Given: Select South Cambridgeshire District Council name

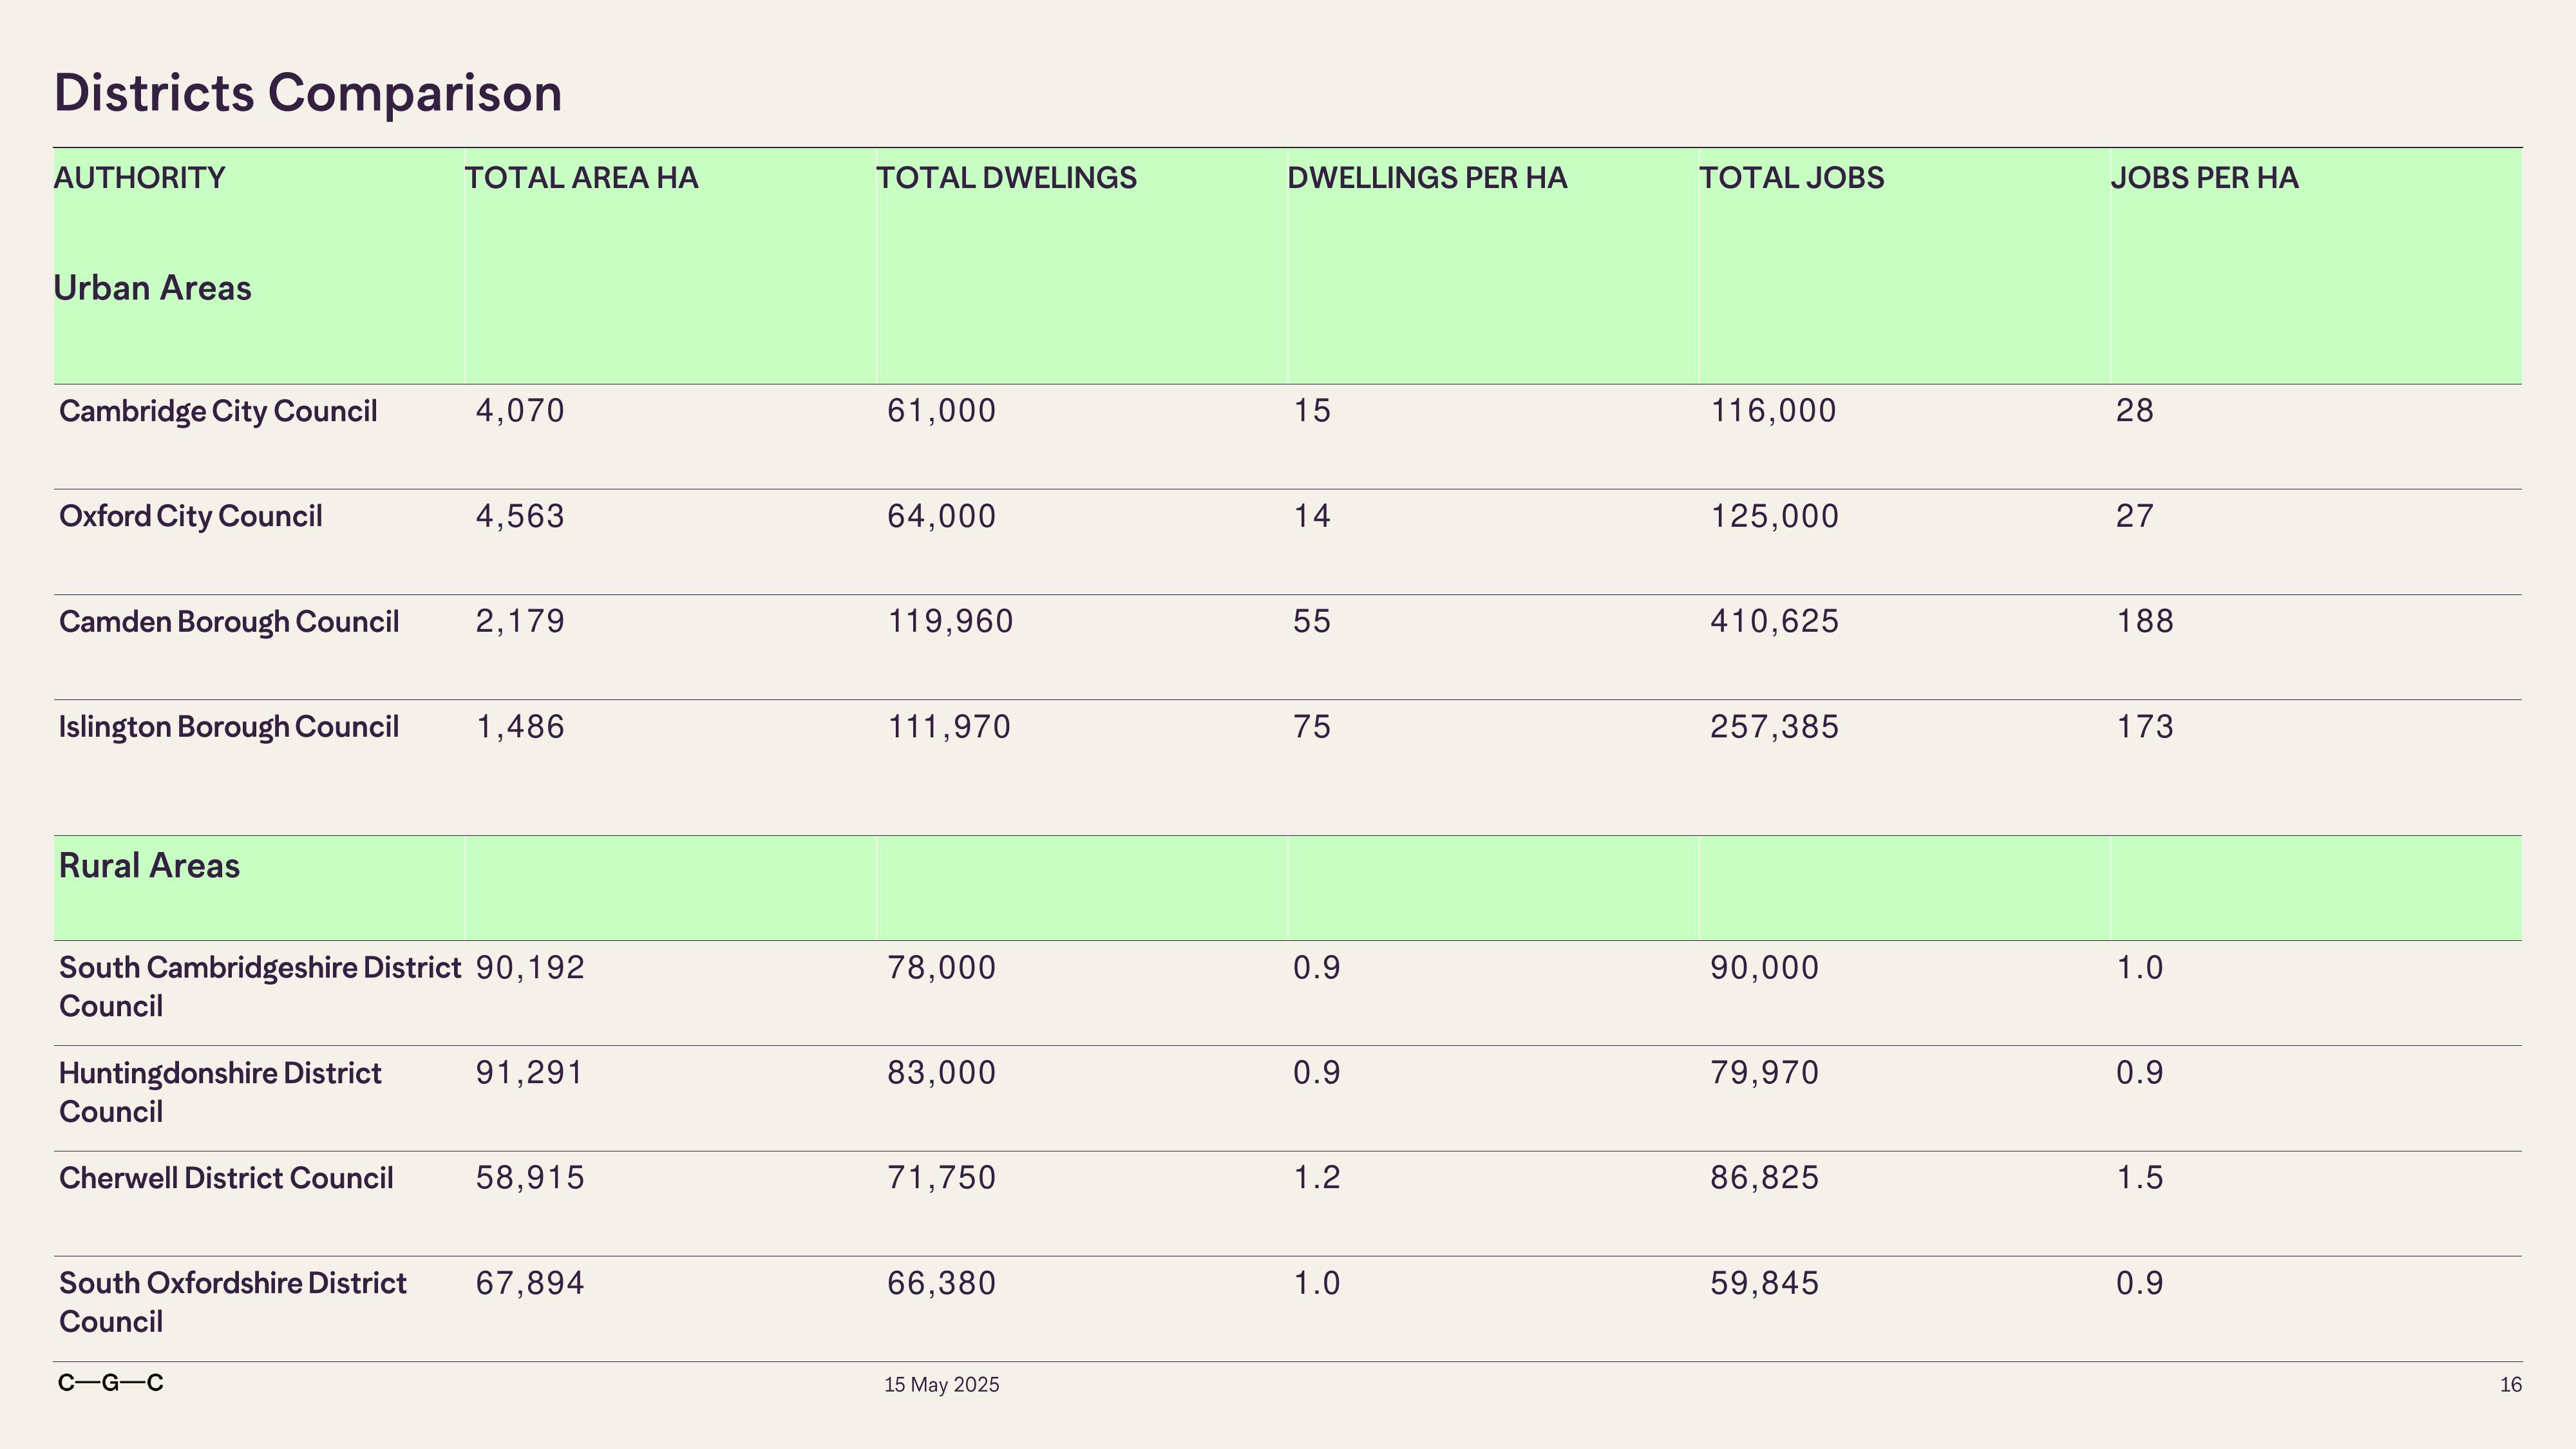Looking at the screenshot, I should tap(260, 987).
